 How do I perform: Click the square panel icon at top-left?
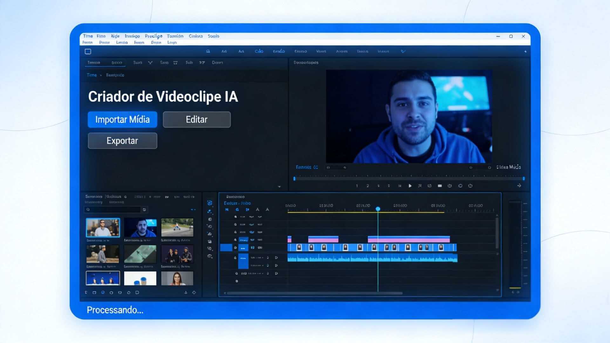click(88, 51)
